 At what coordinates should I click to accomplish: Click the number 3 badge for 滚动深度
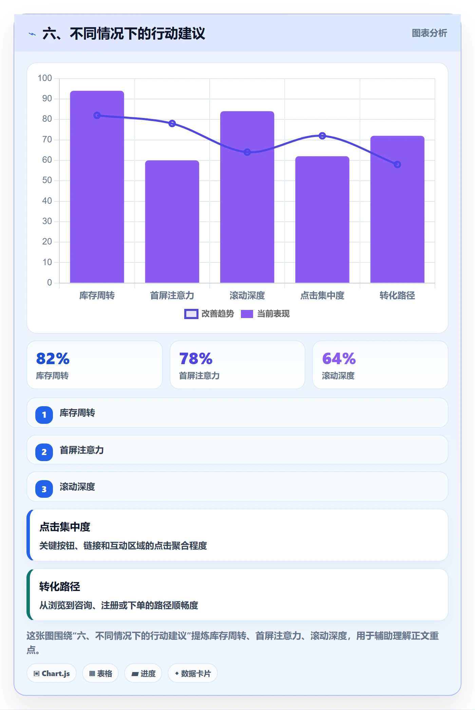point(44,489)
